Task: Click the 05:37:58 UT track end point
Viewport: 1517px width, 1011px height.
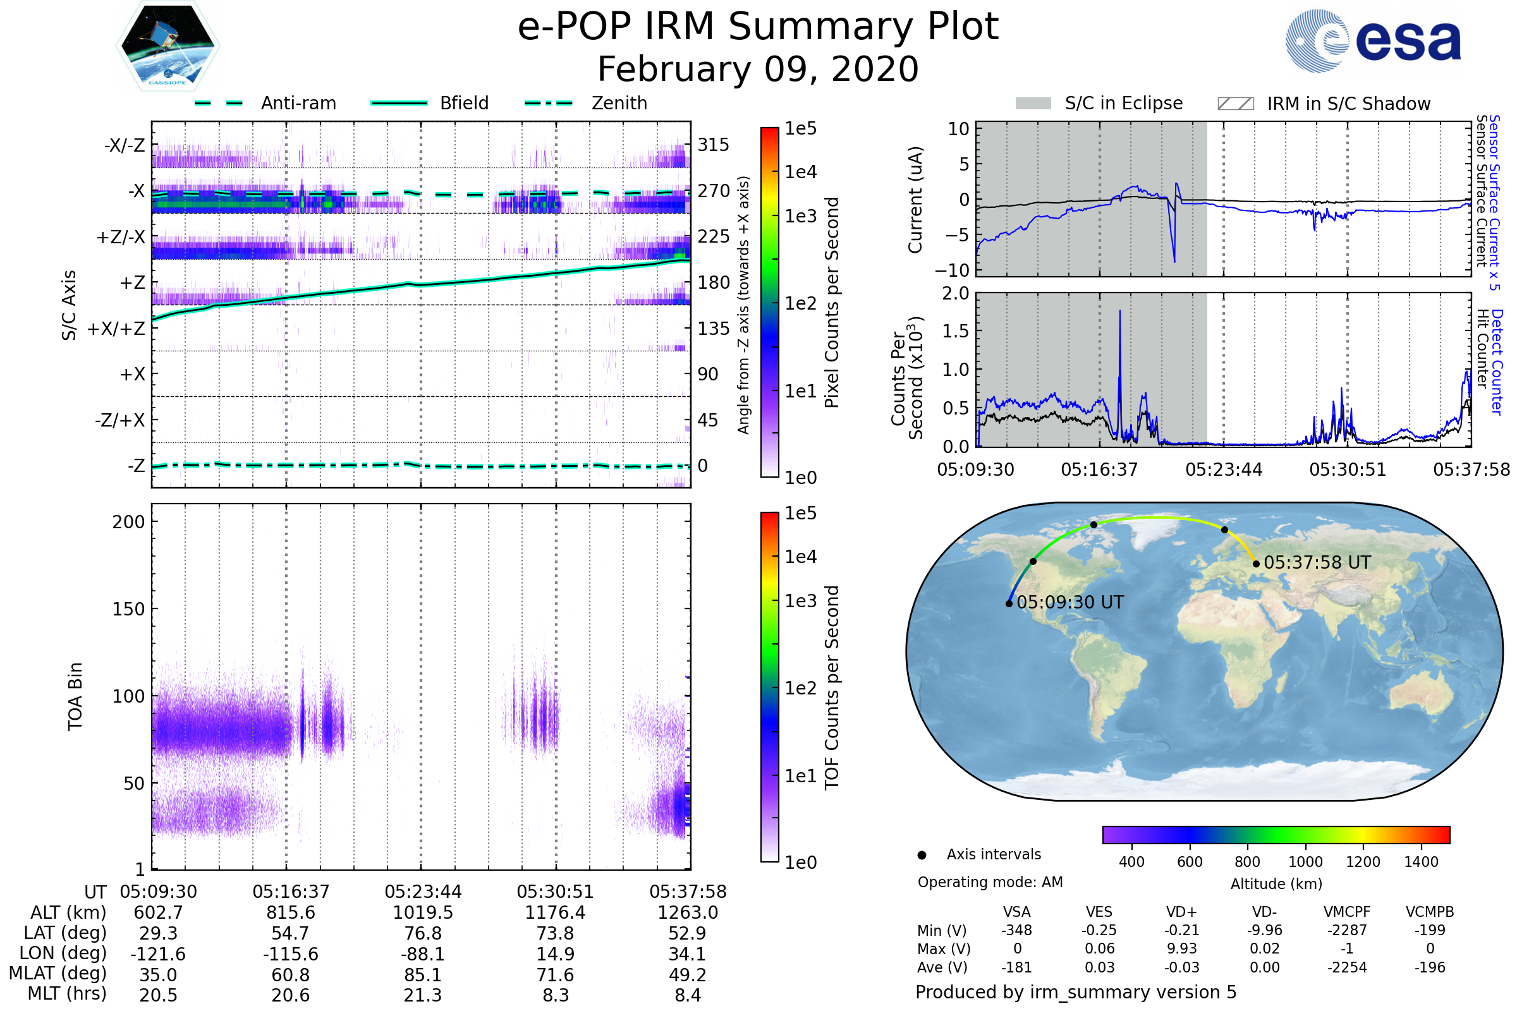Action: [x=1256, y=564]
